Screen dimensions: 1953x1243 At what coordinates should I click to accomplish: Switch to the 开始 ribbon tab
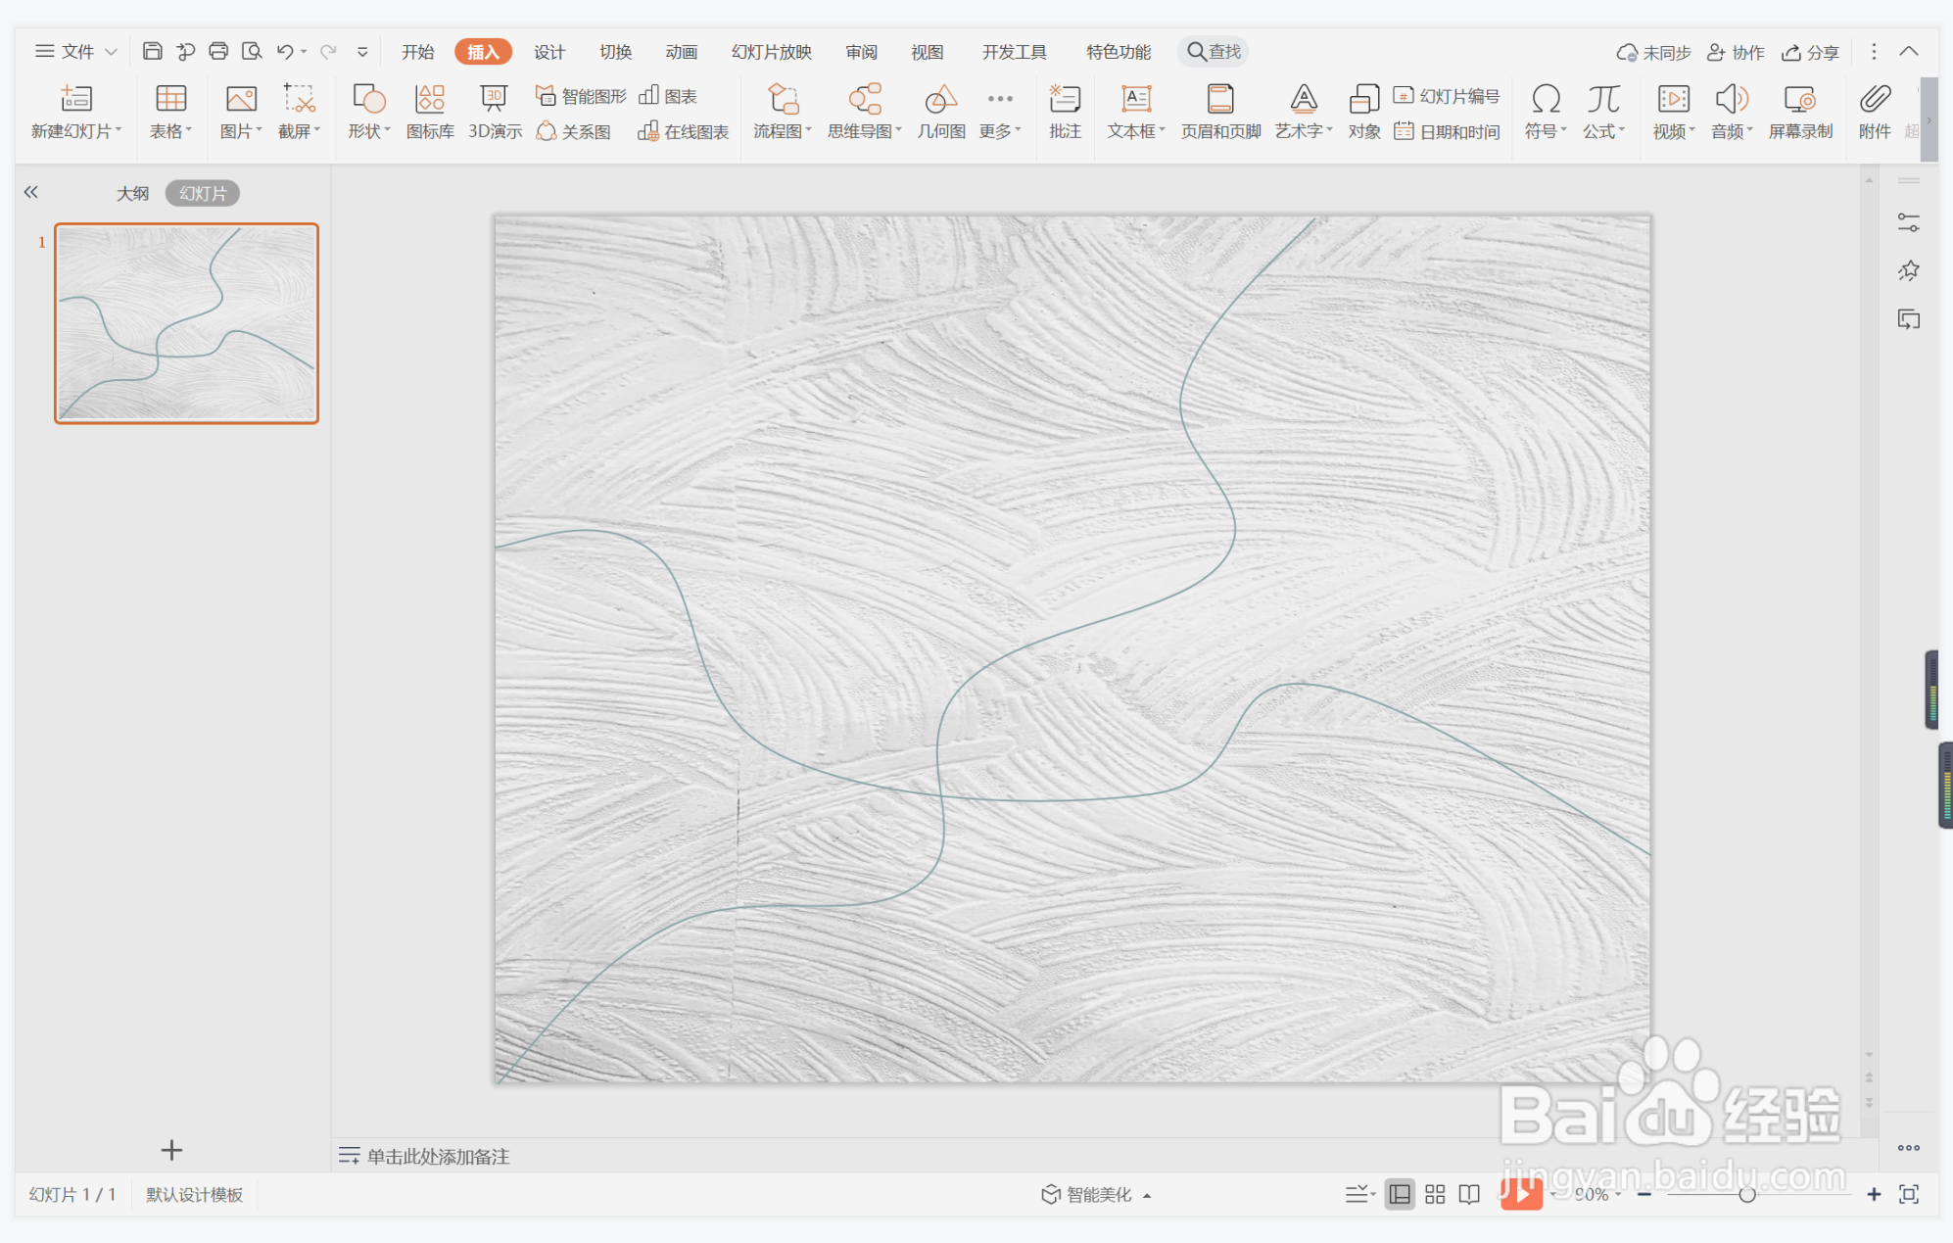(418, 52)
